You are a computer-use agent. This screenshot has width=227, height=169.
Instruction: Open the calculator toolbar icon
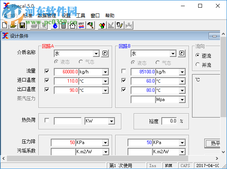coord(63,25)
